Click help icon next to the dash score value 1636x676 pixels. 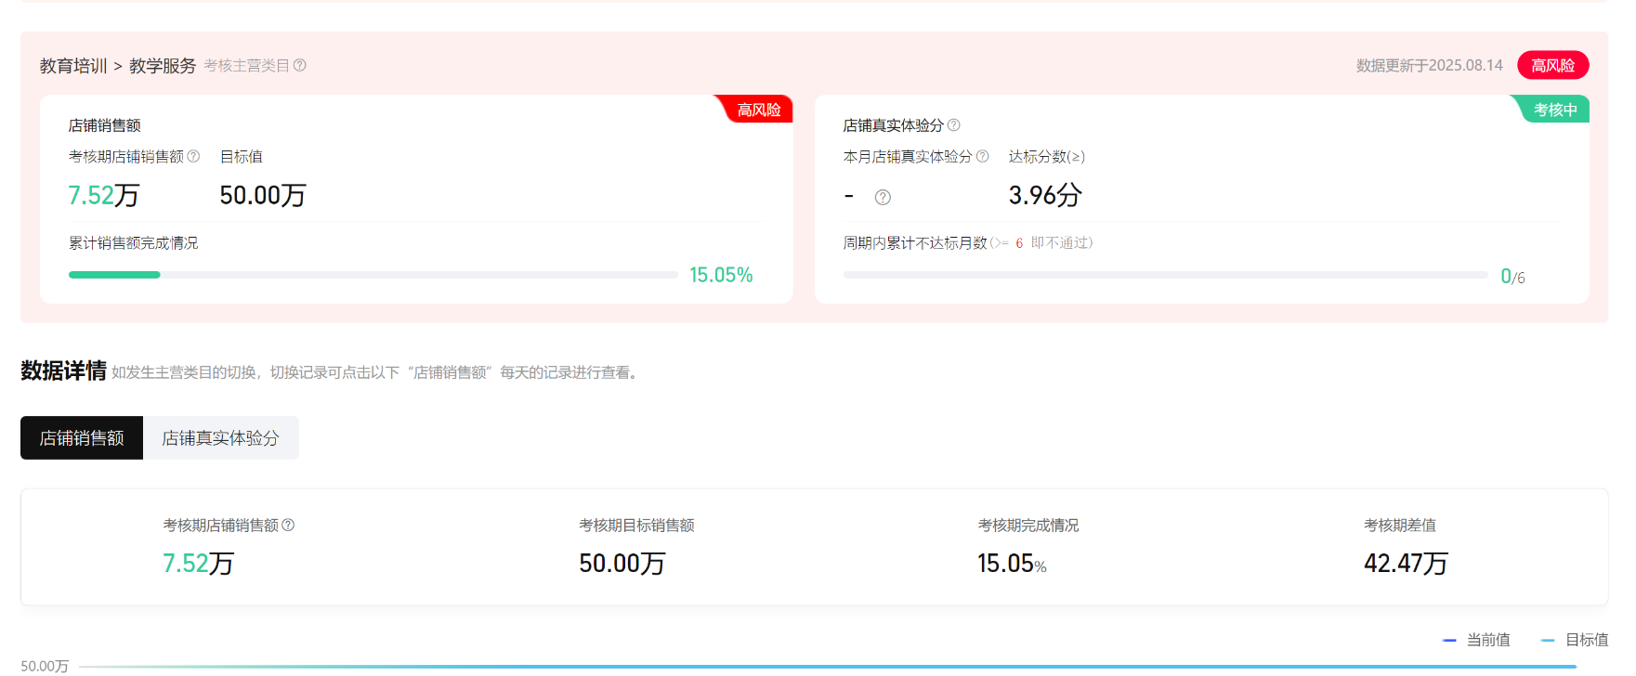(883, 197)
